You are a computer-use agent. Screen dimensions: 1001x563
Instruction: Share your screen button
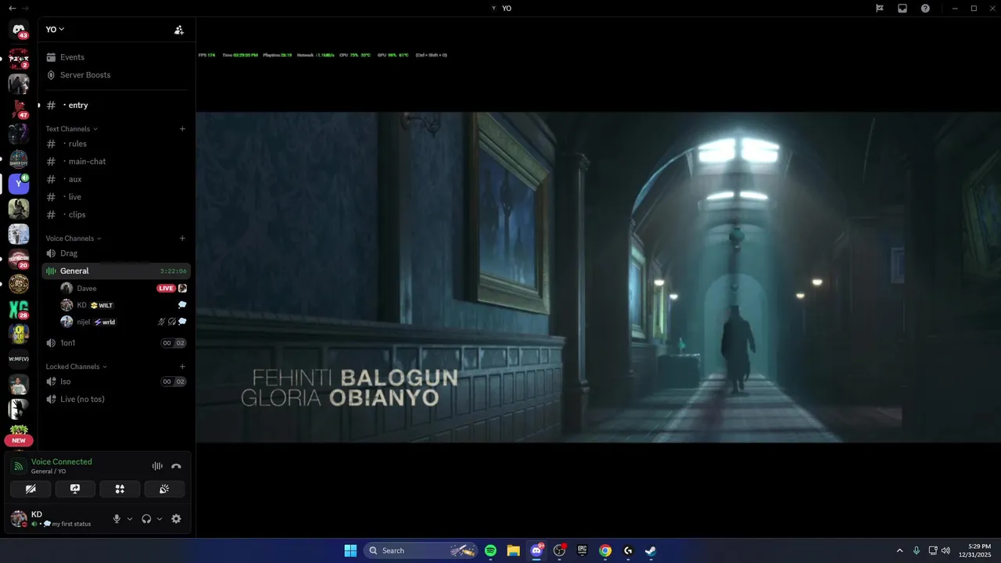coord(75,489)
